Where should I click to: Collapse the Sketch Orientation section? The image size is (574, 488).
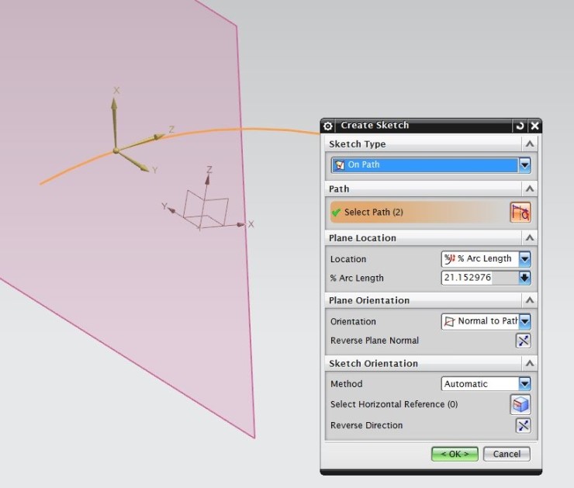click(529, 363)
